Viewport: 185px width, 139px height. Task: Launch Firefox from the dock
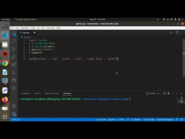[5, 100]
